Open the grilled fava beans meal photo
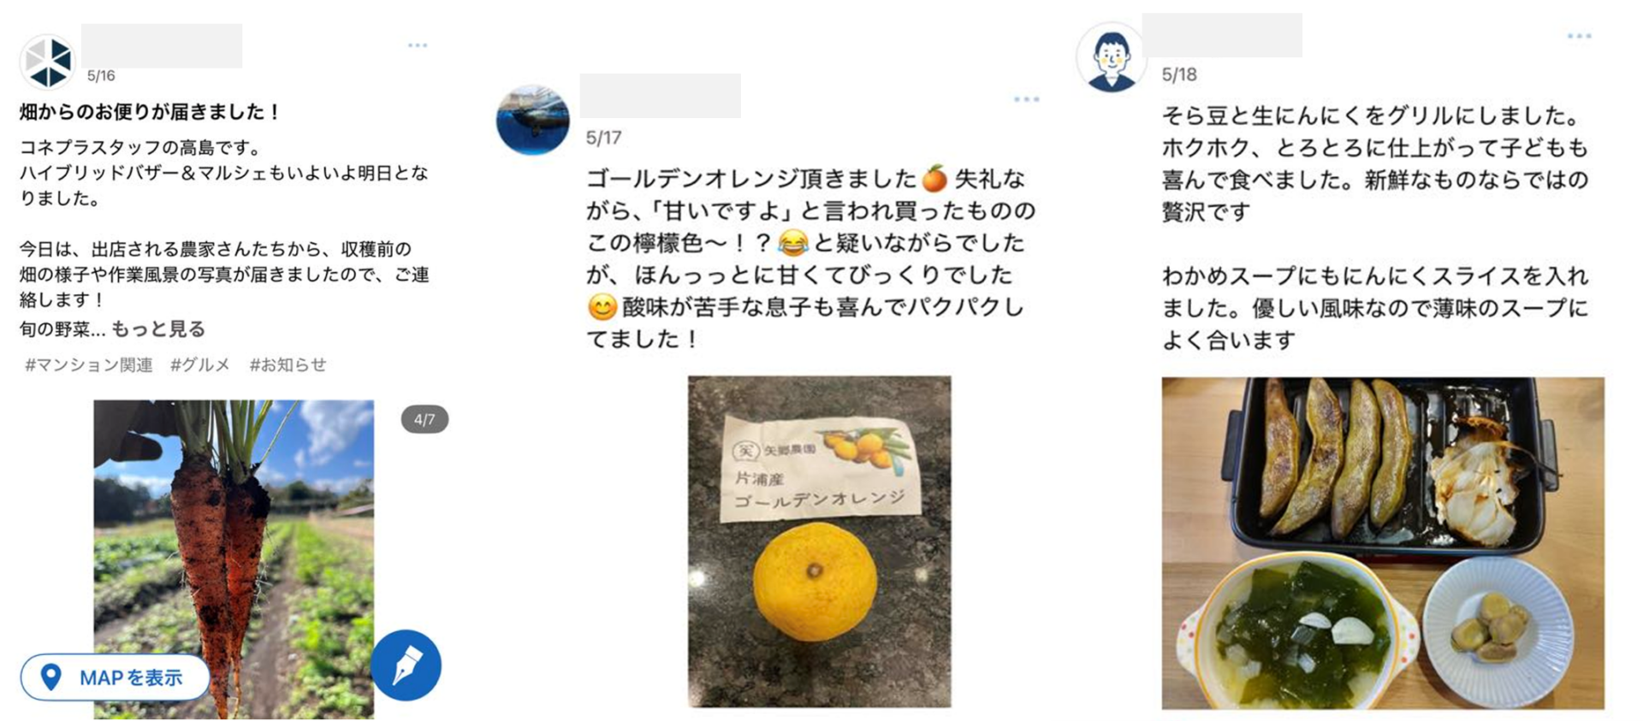Viewport: 1643px width, 721px height. pos(1383,543)
